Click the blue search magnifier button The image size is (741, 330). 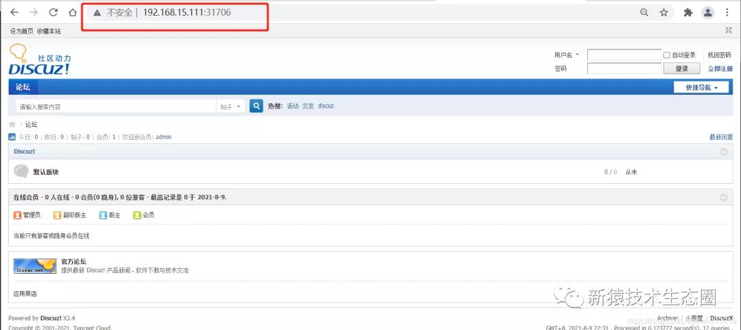pos(256,106)
